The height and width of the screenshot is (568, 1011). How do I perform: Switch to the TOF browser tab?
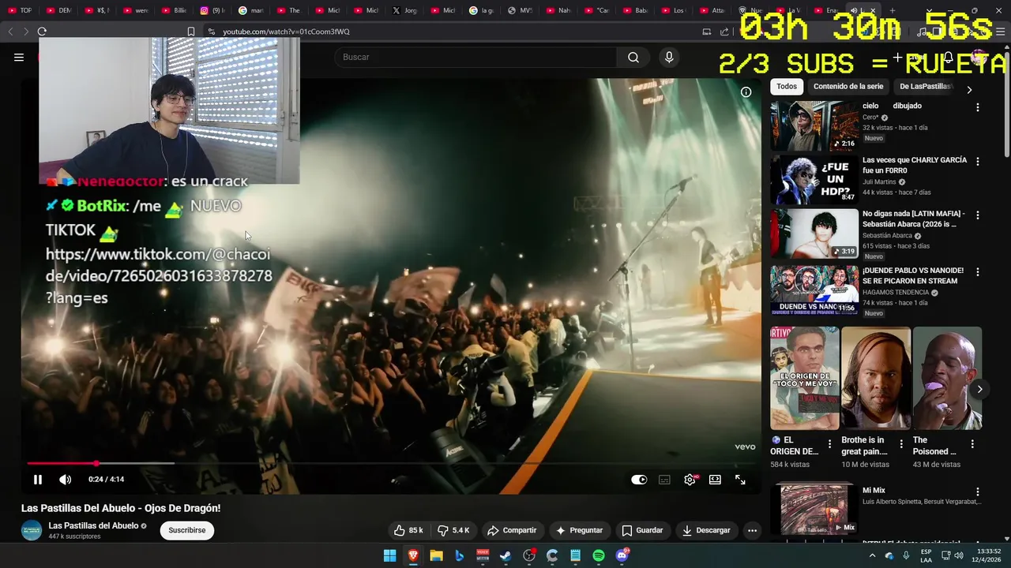point(20,10)
